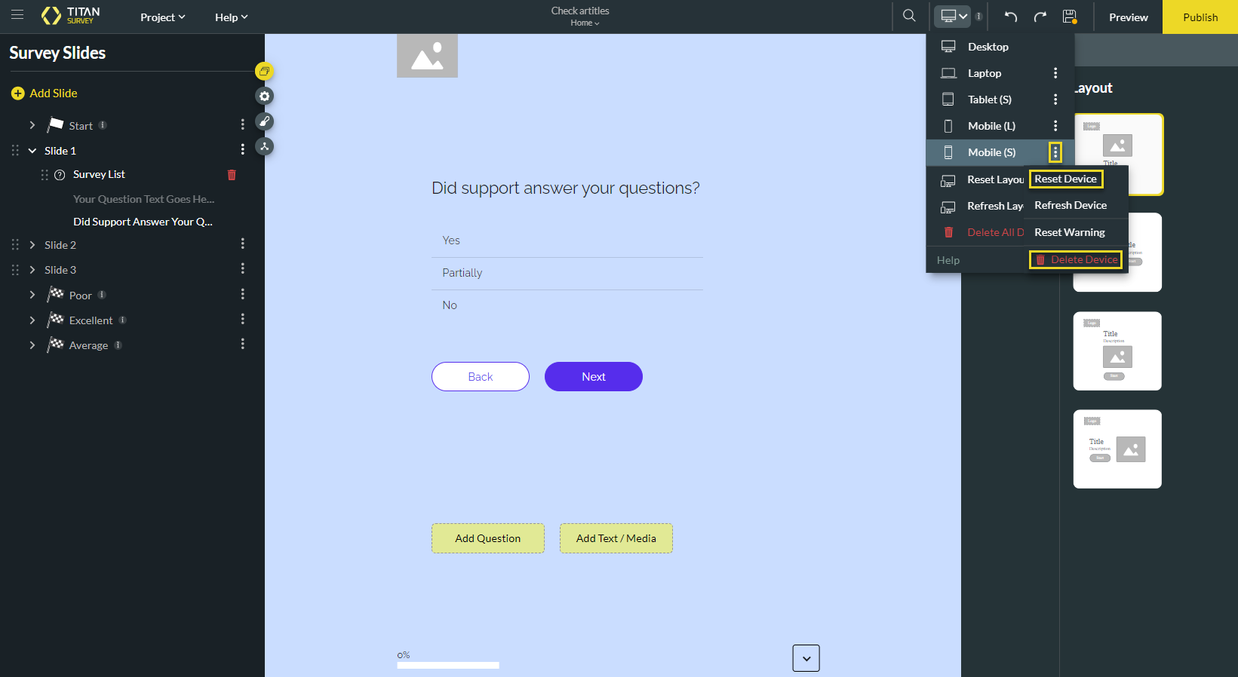Screen dimensions: 1238x677
Task: Choose Delete Device from context menu
Action: click(1076, 259)
